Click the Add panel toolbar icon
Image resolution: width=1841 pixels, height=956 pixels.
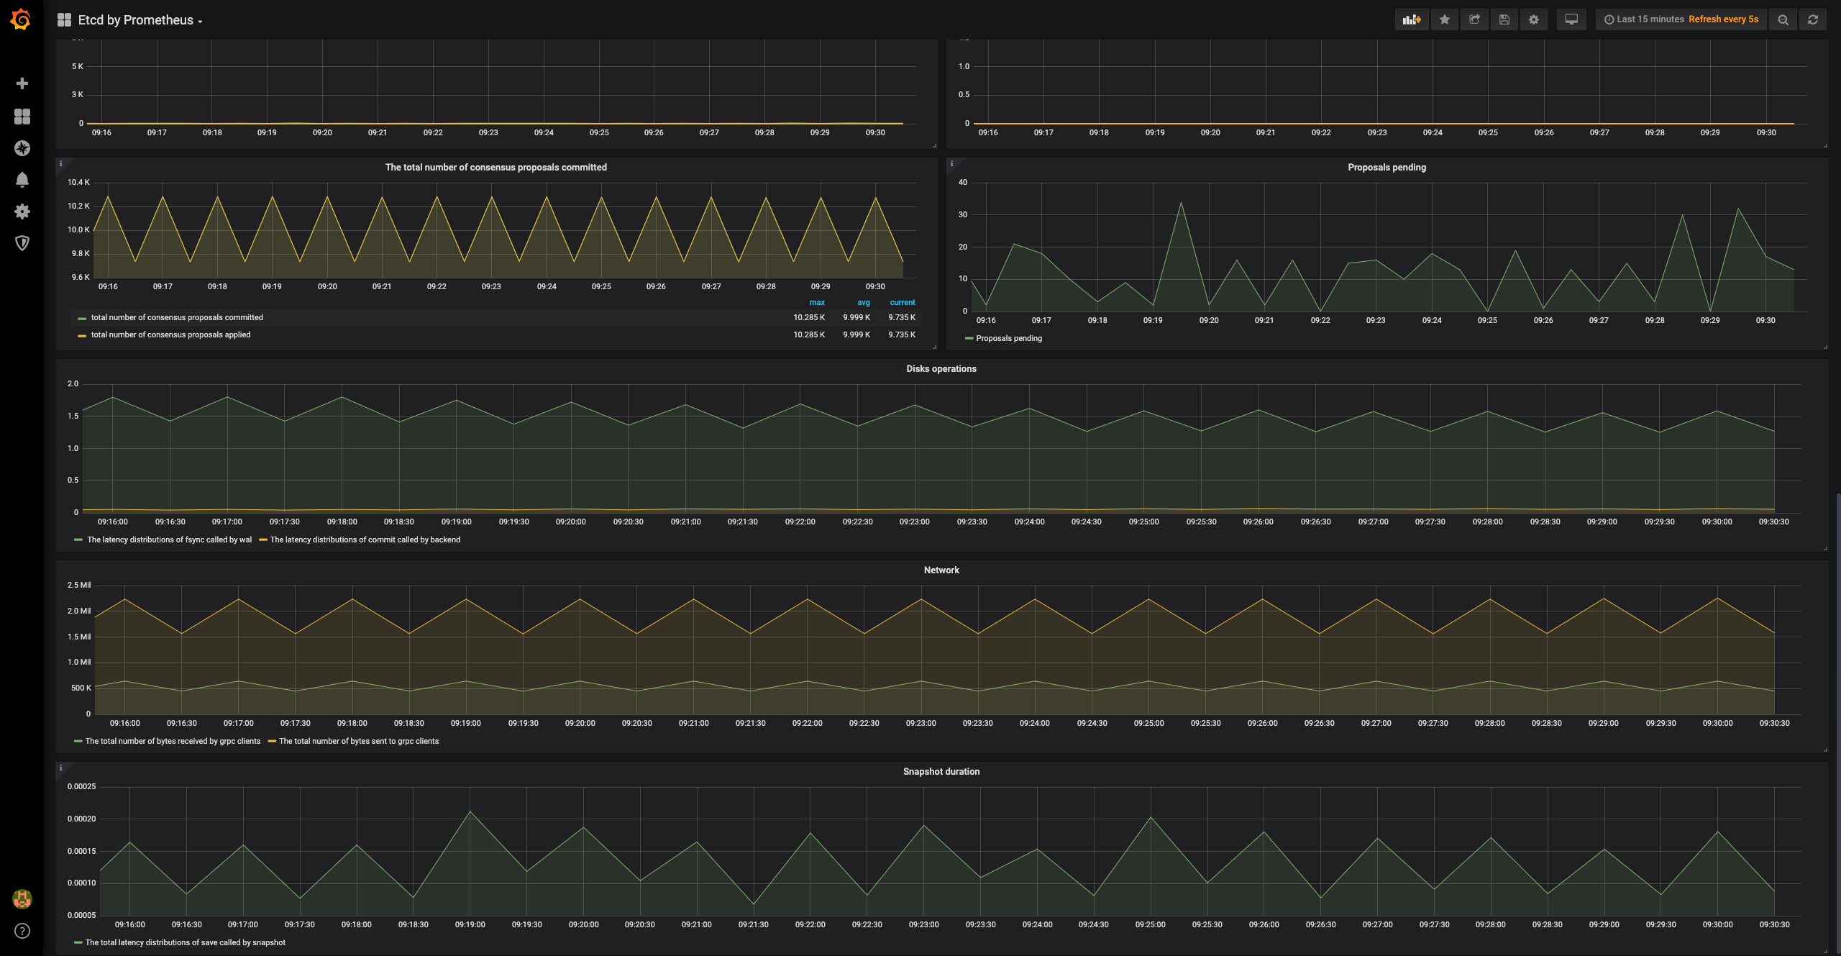click(x=1411, y=19)
